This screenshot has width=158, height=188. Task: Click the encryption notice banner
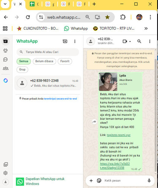tap(120, 60)
